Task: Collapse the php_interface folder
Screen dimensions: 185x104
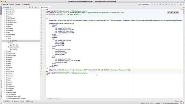Action: (x=7, y=47)
